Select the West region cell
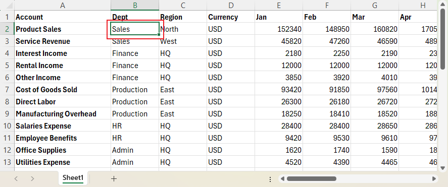Screen dimensions: 448x187 (x=183, y=41)
